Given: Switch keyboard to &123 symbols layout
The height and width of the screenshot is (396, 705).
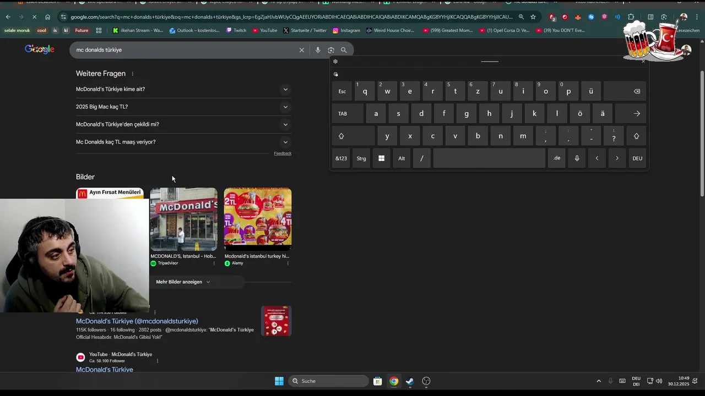Looking at the screenshot, I should 341,158.
